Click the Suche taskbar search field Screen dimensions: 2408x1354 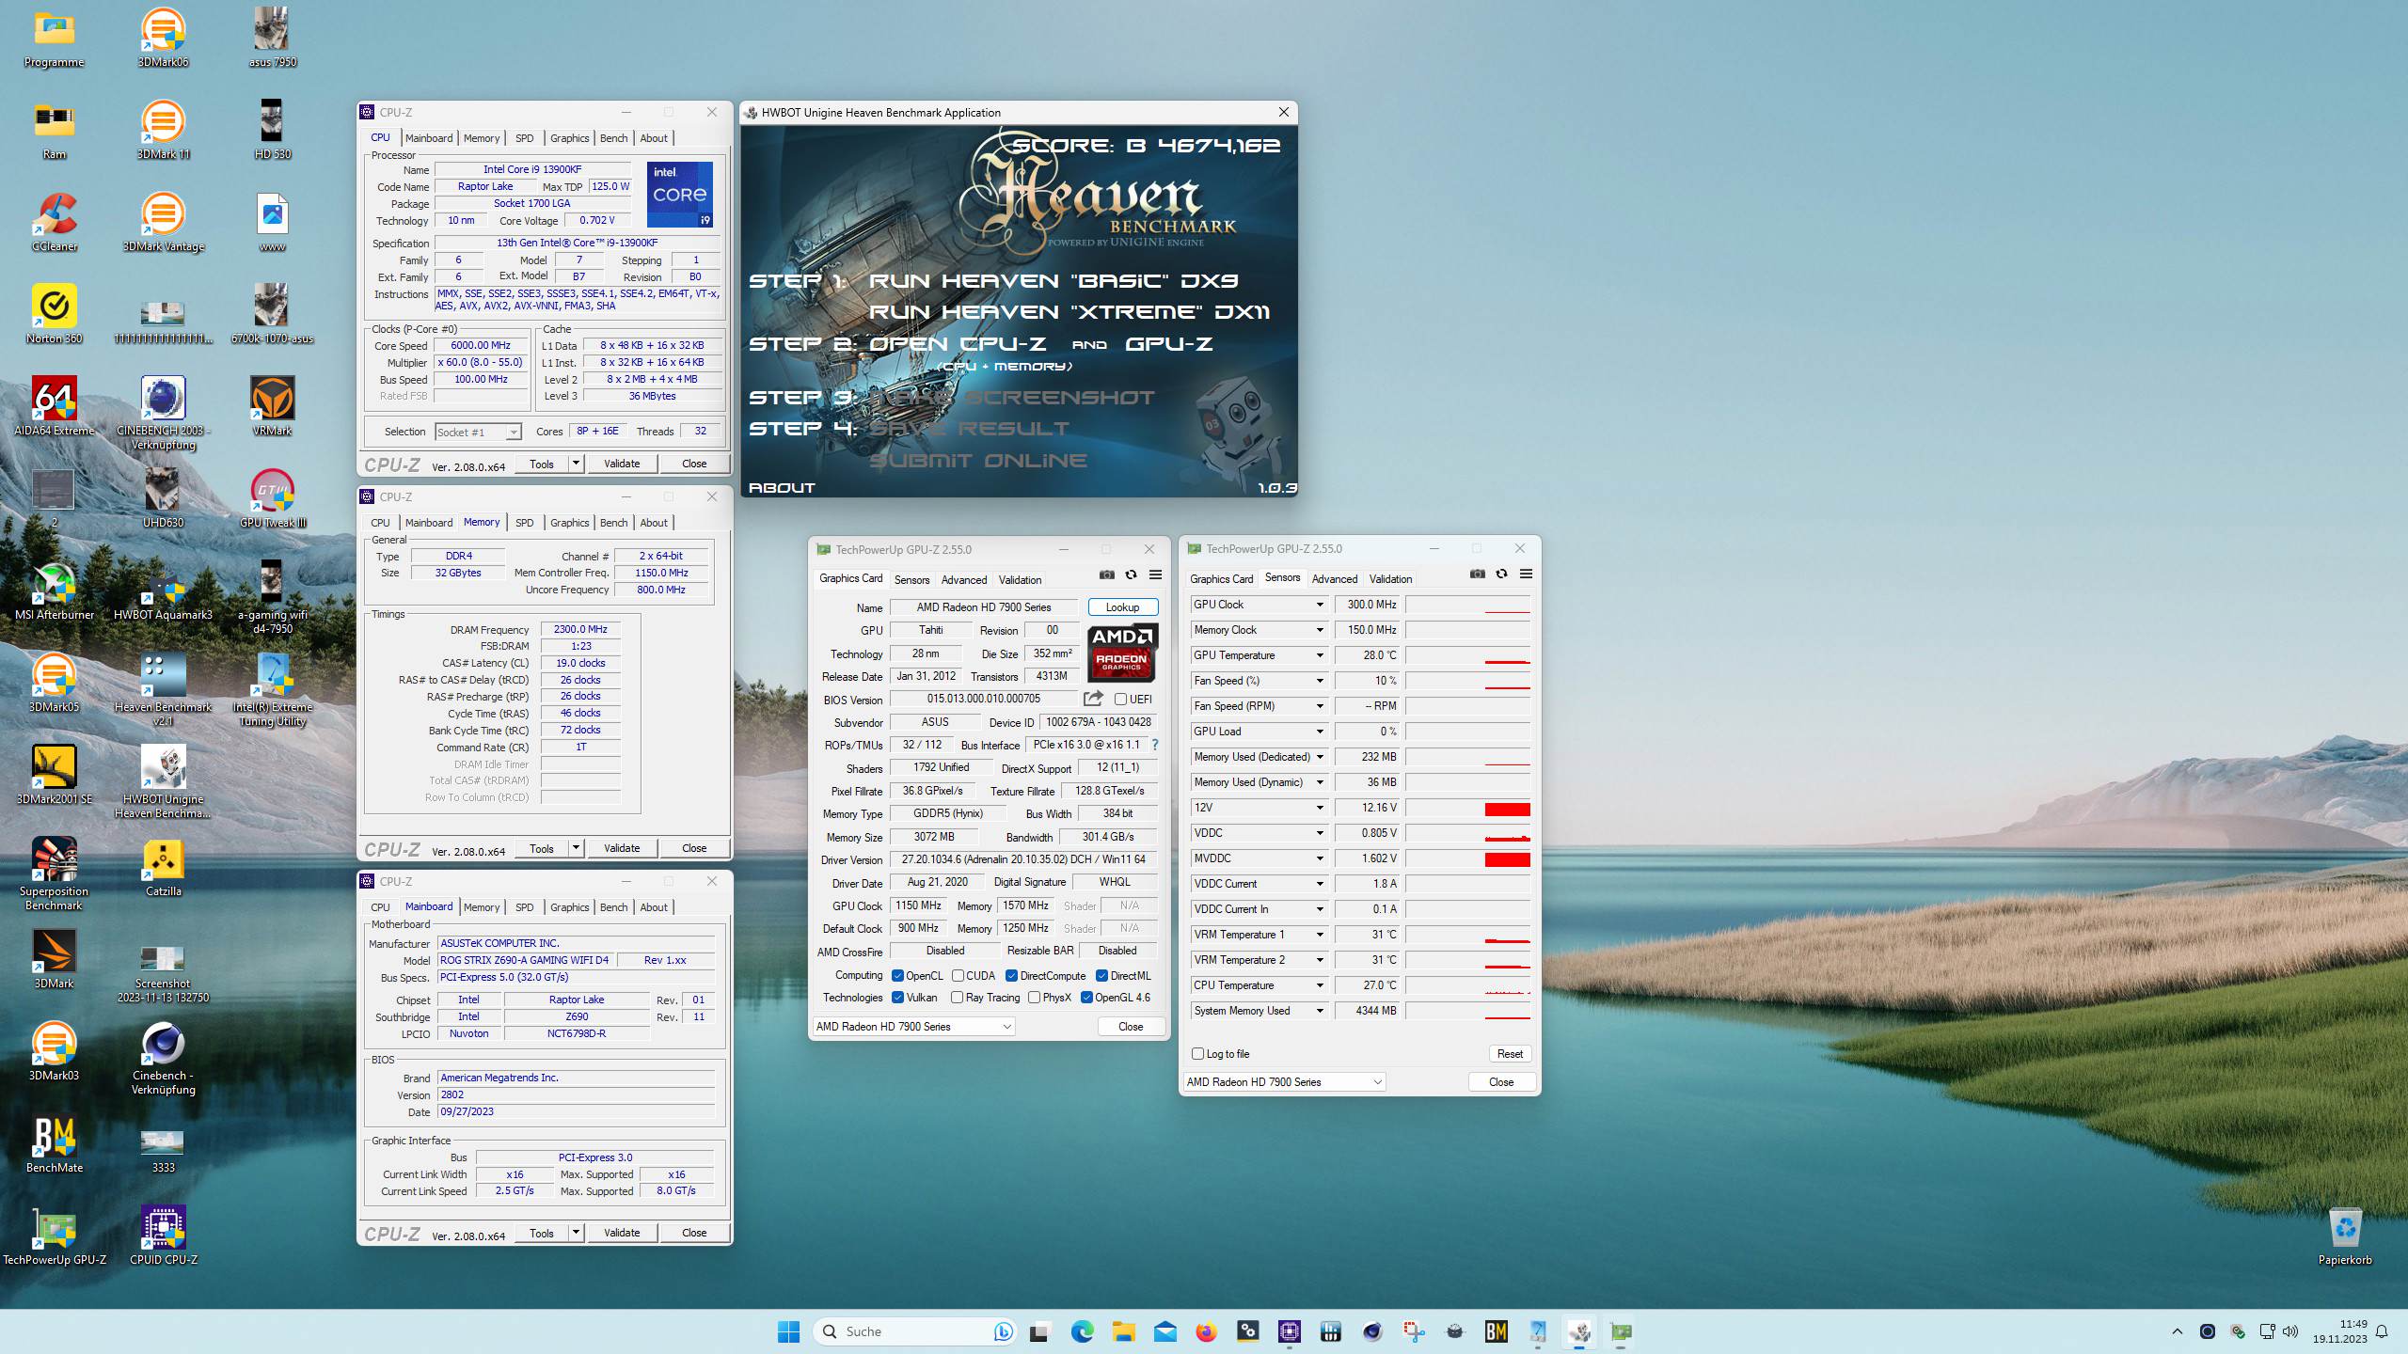914,1331
